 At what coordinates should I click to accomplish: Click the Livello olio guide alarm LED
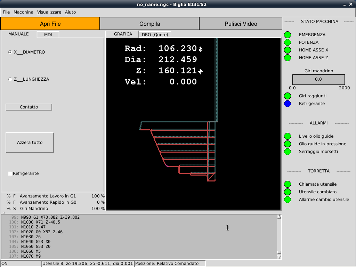(x=288, y=136)
